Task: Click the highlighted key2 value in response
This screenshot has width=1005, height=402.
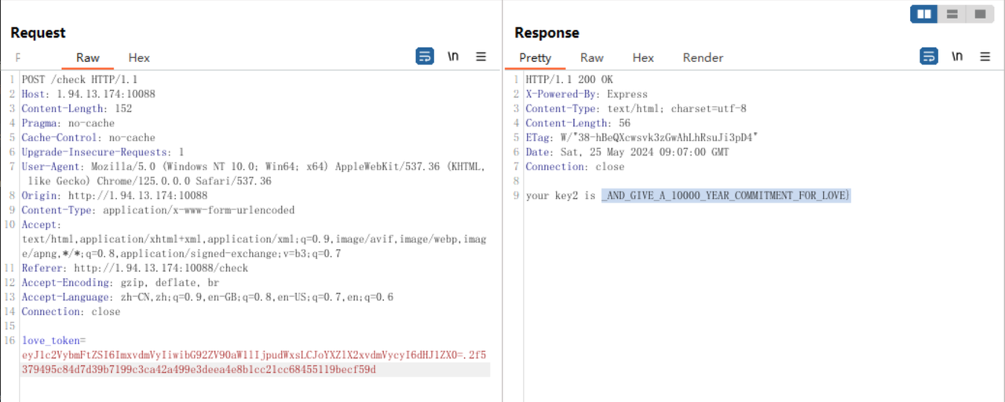Action: (725, 196)
